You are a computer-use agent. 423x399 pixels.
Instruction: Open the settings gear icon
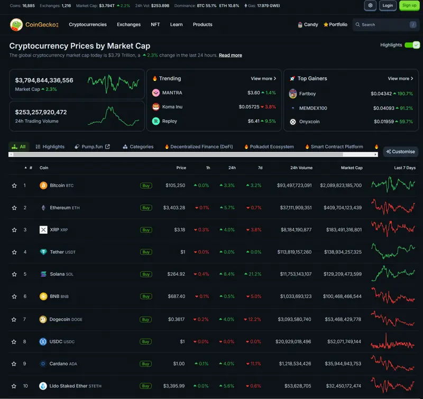[370, 5]
